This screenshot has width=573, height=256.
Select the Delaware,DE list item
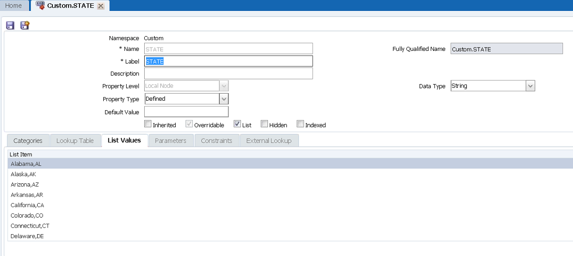27,236
